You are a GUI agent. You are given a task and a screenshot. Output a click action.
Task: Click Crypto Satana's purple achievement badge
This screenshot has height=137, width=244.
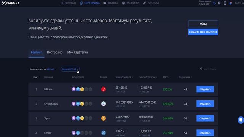point(74,104)
